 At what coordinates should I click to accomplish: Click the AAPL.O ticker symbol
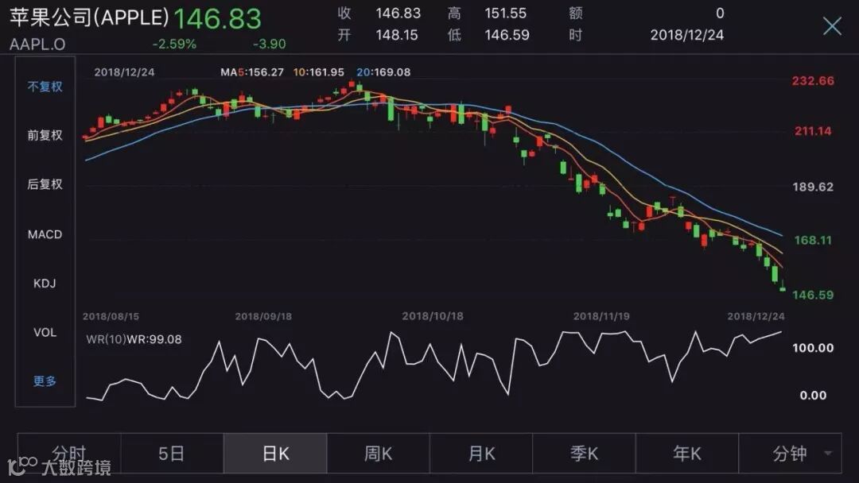tap(37, 44)
